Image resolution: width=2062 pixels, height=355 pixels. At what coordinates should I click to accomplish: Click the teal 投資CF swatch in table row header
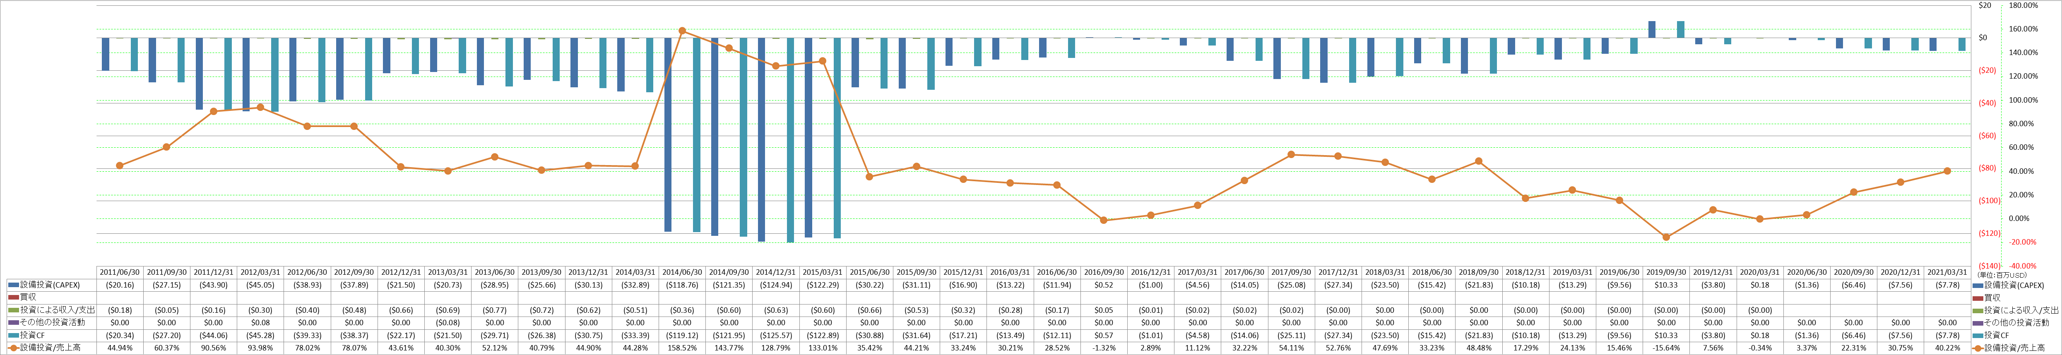(x=14, y=335)
